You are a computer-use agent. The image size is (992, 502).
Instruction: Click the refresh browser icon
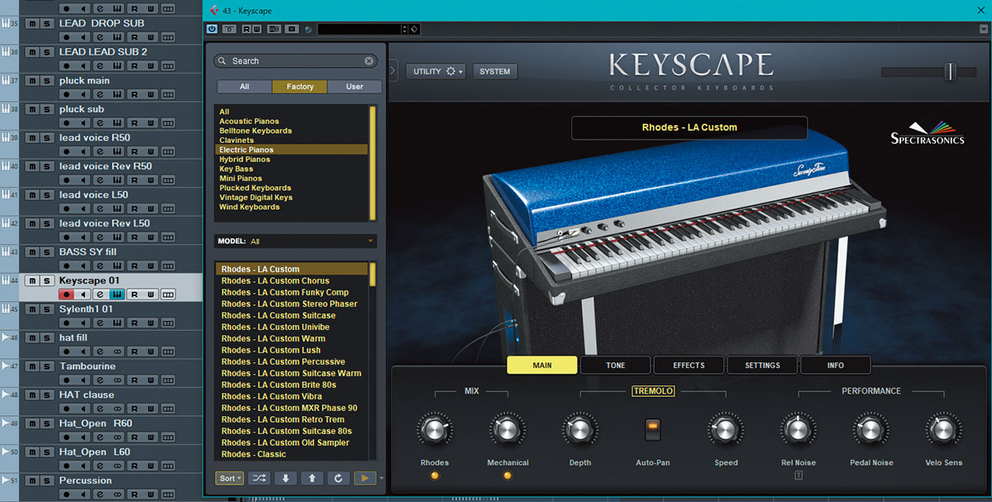(x=338, y=478)
